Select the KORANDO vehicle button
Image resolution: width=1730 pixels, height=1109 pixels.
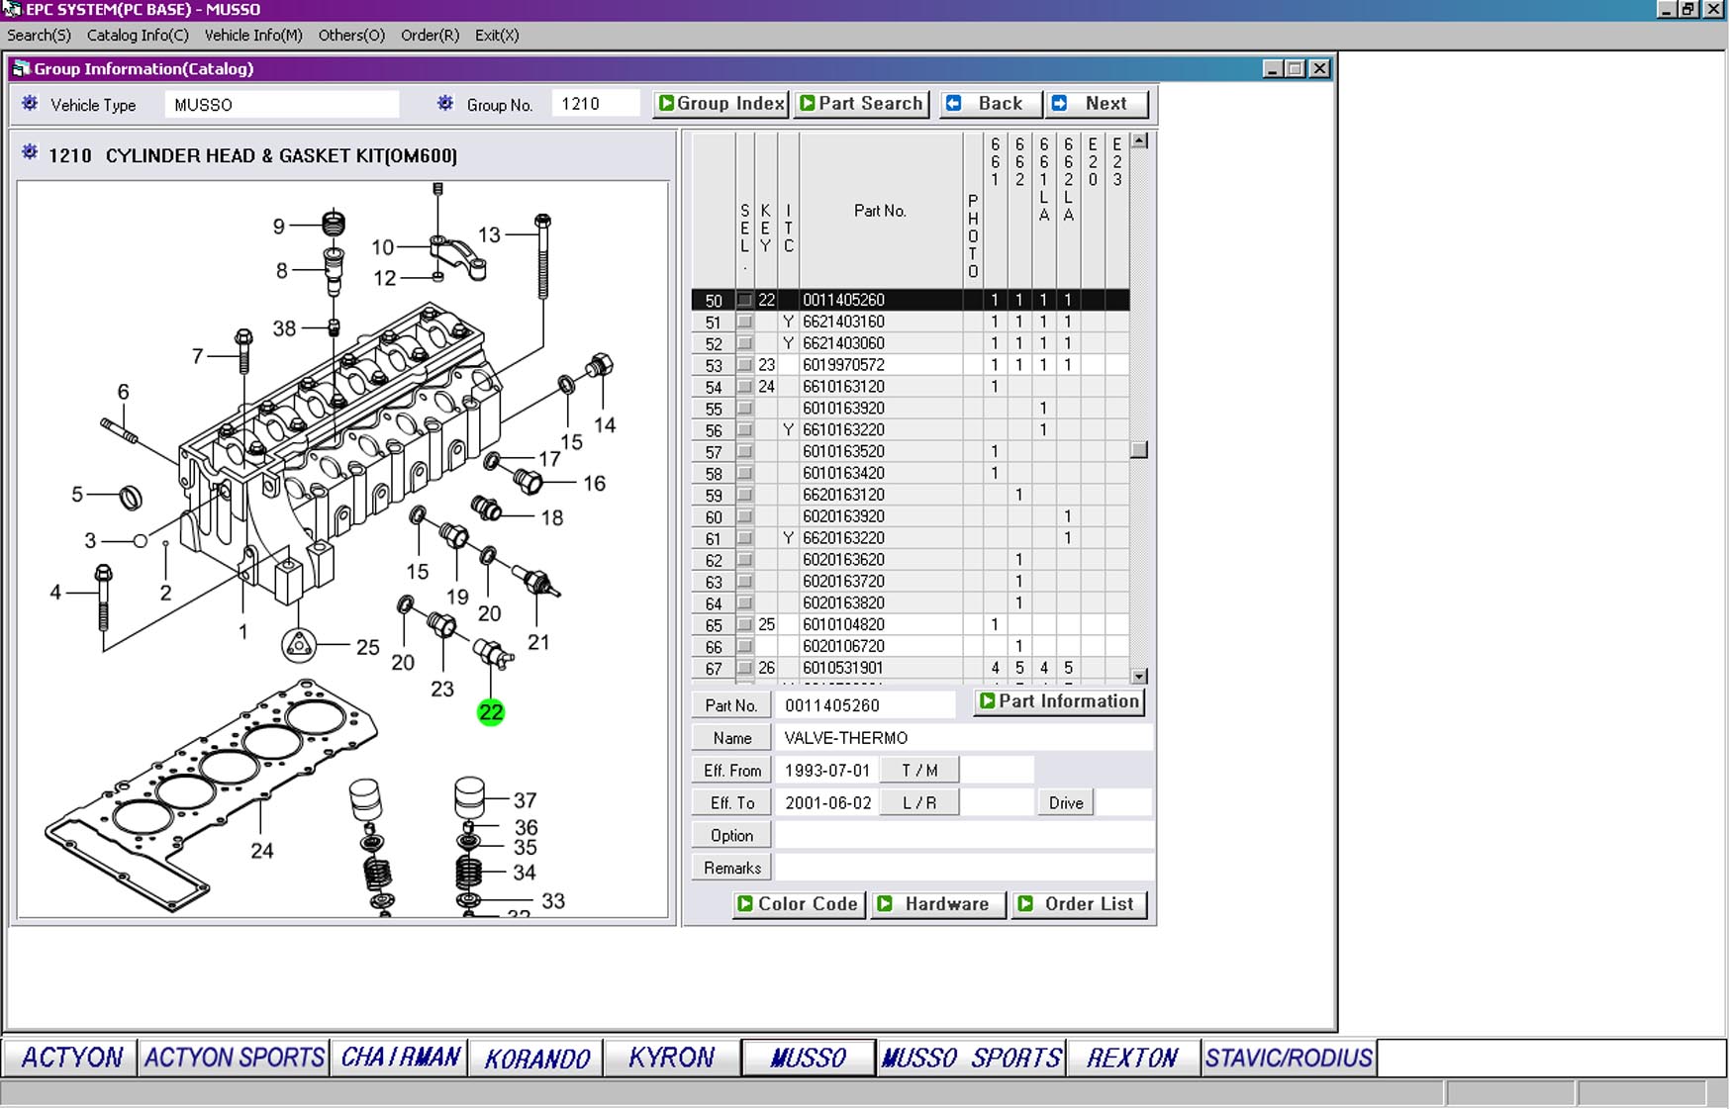click(x=536, y=1058)
